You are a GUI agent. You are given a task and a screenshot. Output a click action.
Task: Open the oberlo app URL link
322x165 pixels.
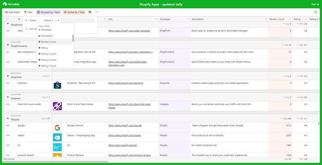coord(125,136)
